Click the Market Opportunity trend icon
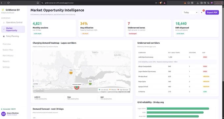 coord(4,29)
